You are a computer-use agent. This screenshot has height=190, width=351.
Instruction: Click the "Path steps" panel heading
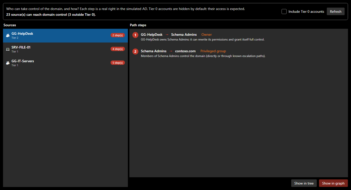click(x=138, y=25)
